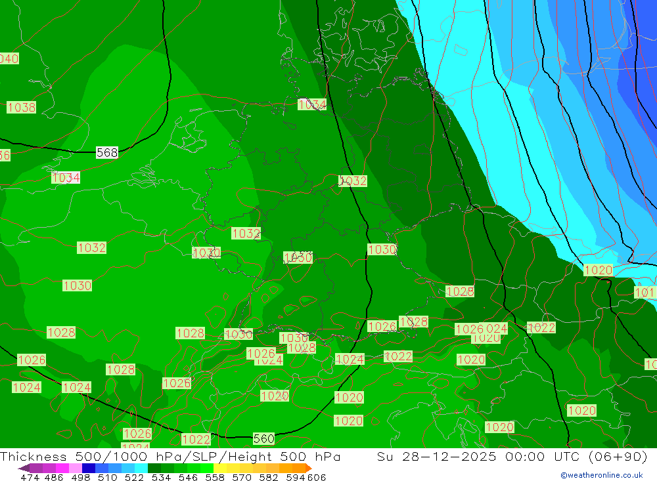The height and width of the screenshot is (481, 657).
Task: Click the navy blue 498–504 legend swatch
Action: coord(89,468)
